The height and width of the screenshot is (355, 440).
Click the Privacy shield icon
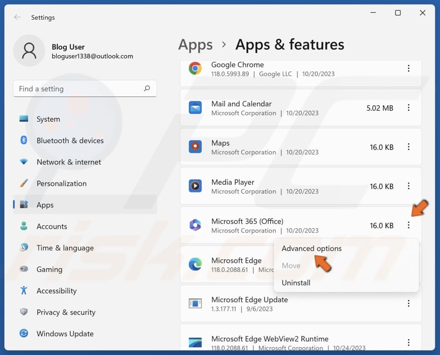coord(24,312)
